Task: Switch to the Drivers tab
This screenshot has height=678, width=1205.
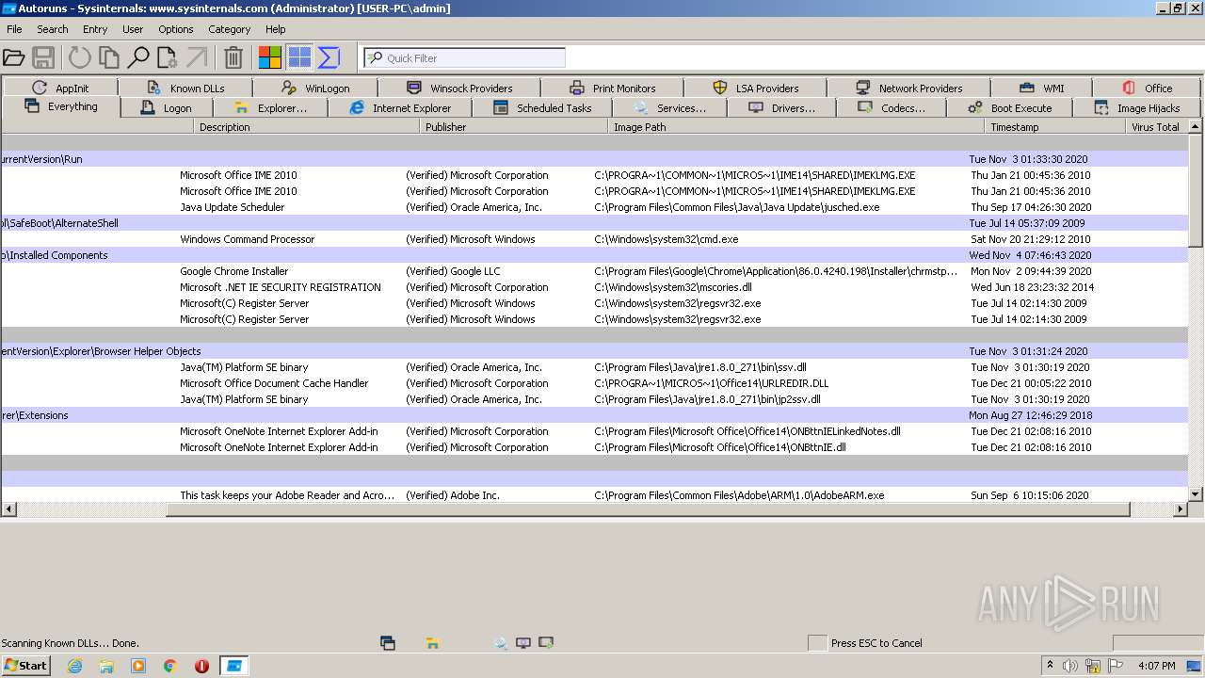Action: 782,108
